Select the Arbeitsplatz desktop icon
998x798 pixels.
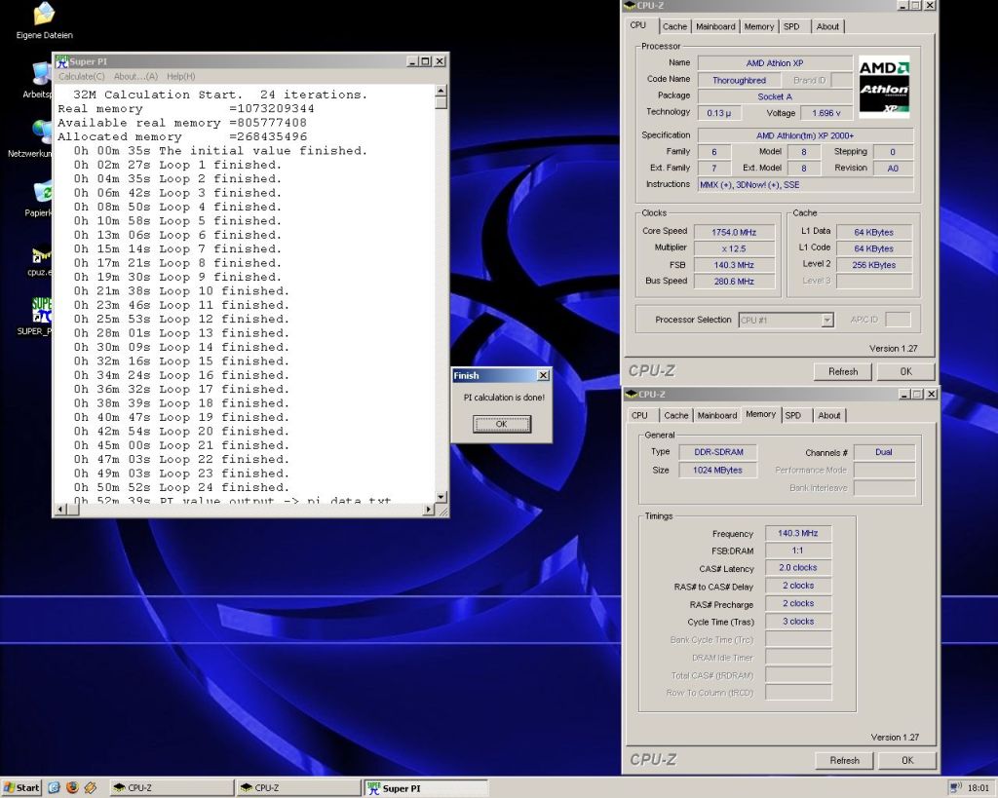pos(42,74)
